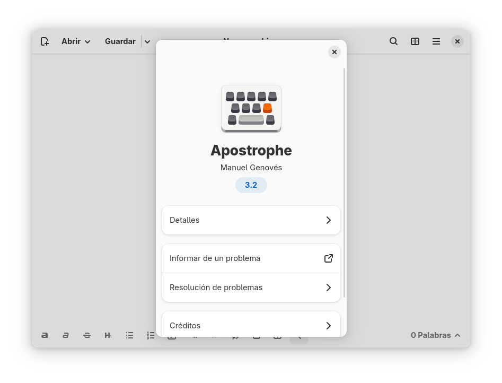Screen dimensions: 502x383
Task: Apply italic formatting icon
Action: pos(66,335)
